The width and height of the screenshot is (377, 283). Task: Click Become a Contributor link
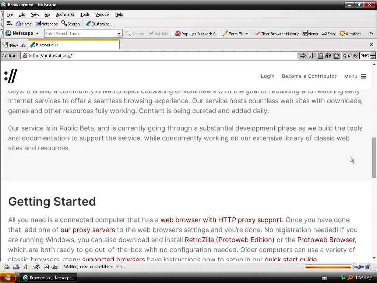point(309,76)
